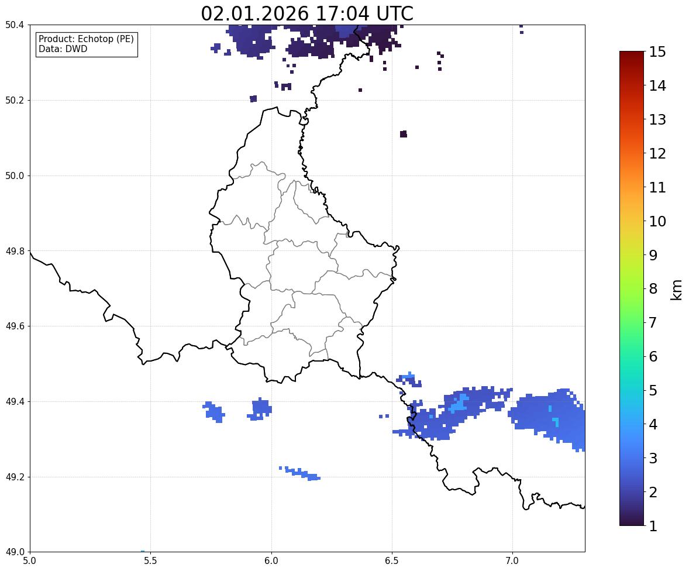Click latitude axis label 49.0
Image resolution: width=689 pixels, height=571 pixels.
(14, 552)
